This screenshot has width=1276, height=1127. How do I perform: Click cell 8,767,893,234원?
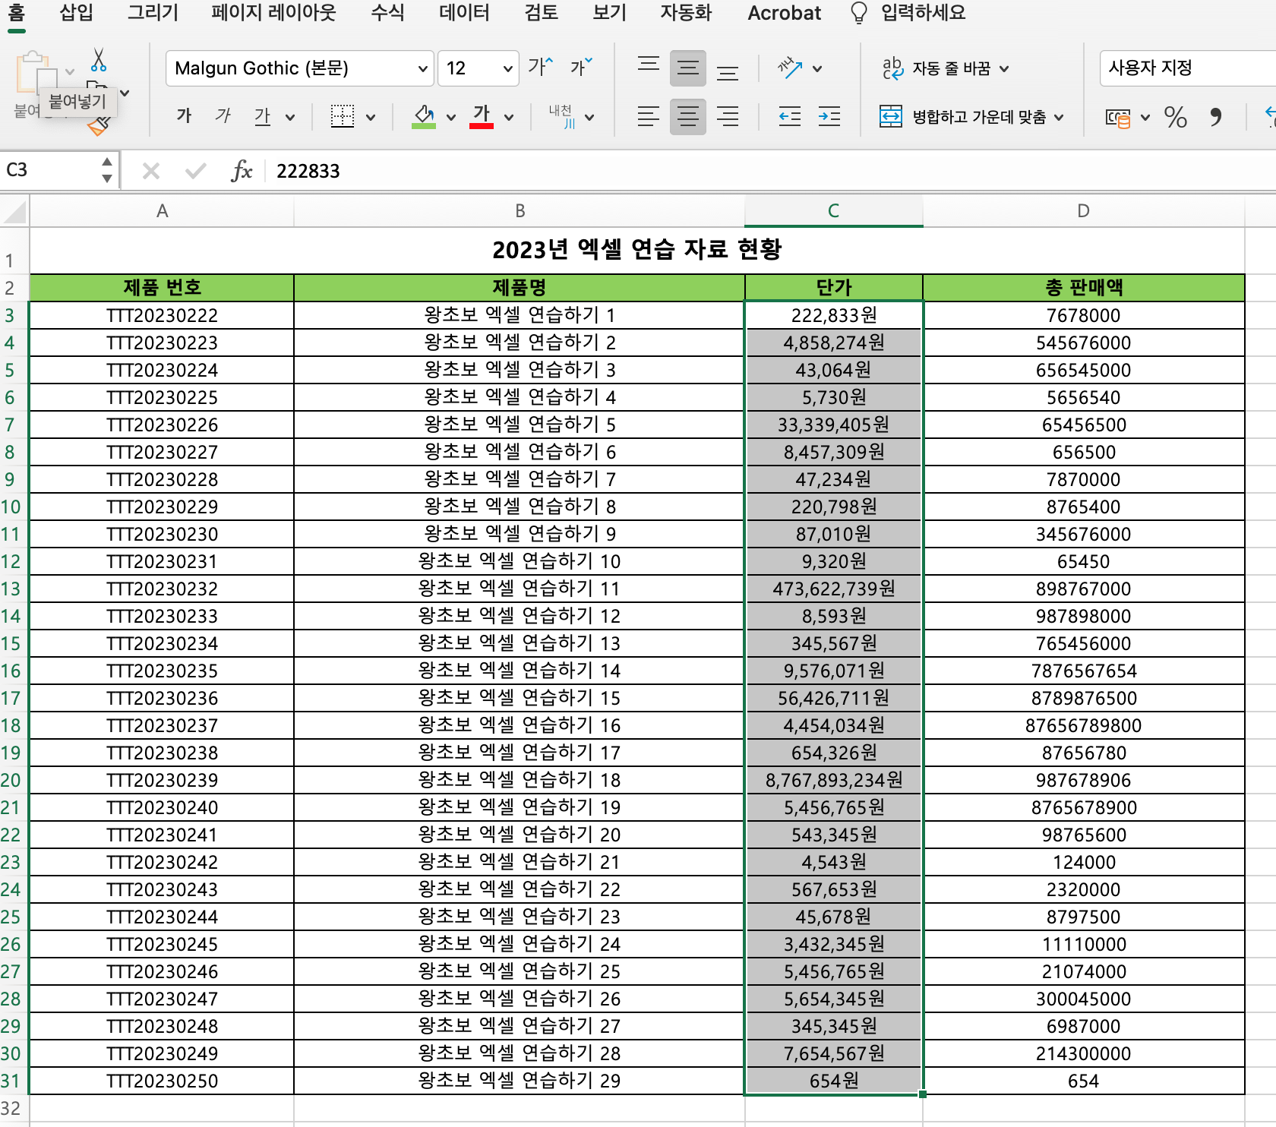click(x=834, y=780)
